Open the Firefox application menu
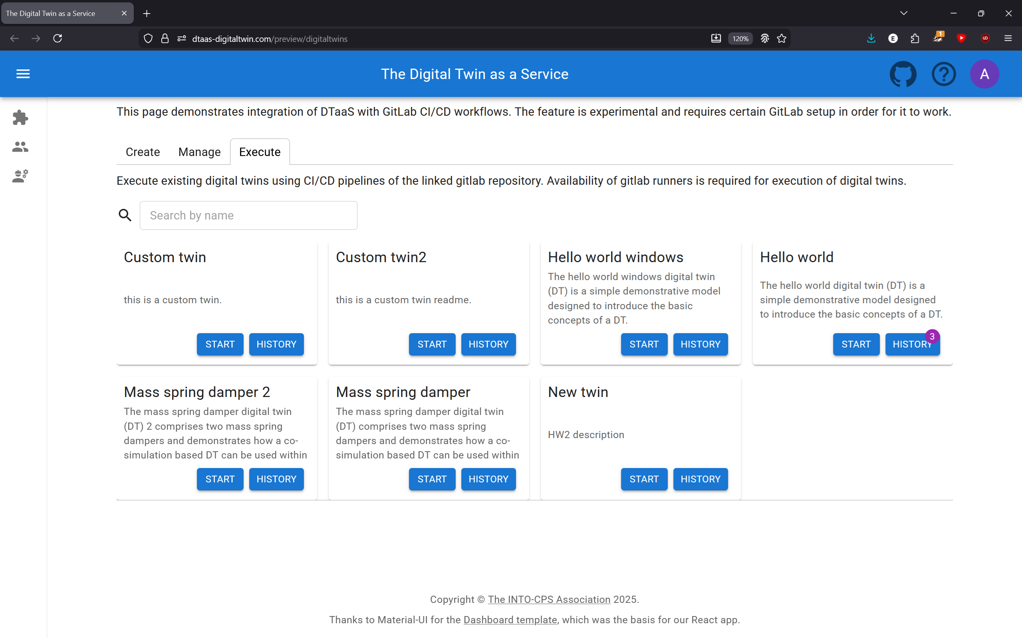The height and width of the screenshot is (638, 1022). point(1008,38)
